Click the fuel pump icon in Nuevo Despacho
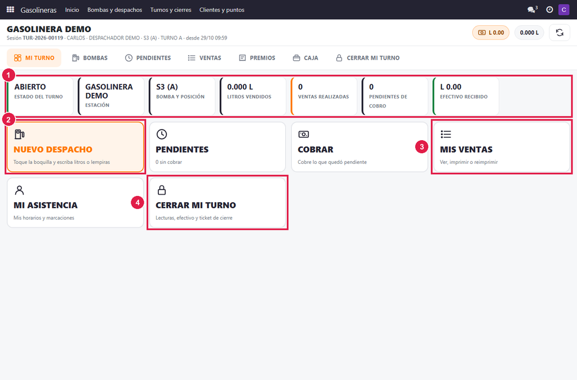577x380 pixels. click(20, 134)
